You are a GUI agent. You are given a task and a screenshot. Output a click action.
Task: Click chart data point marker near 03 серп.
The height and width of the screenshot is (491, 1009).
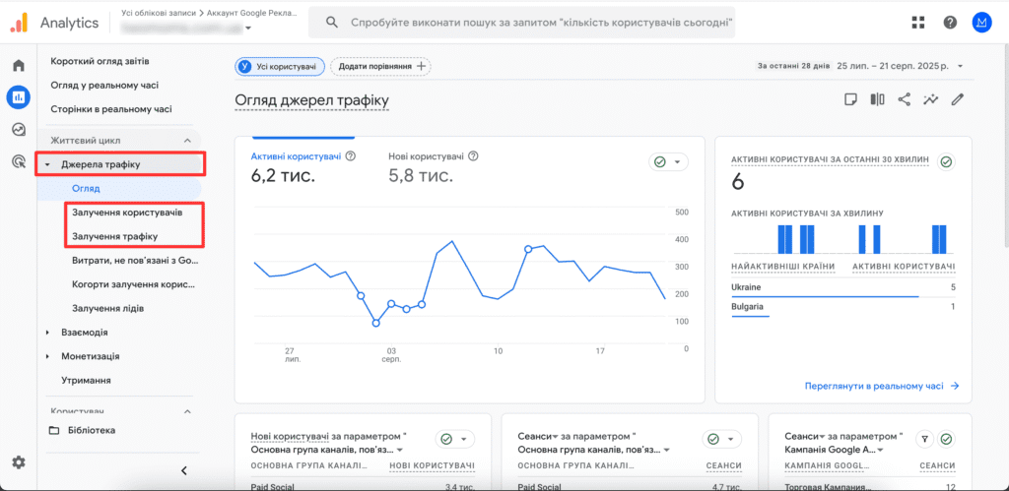pos(391,303)
